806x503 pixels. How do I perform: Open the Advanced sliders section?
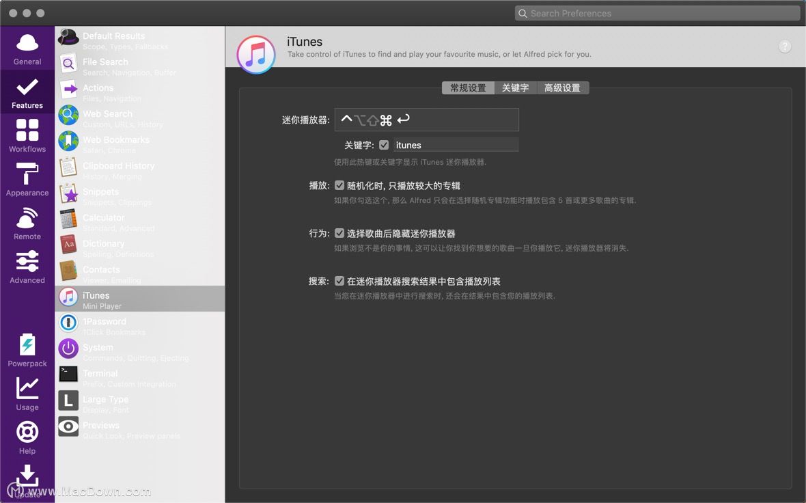click(x=27, y=267)
